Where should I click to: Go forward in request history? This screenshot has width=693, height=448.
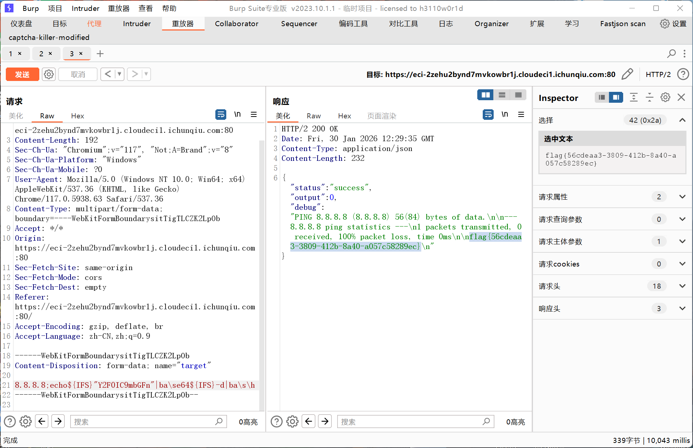coord(135,74)
